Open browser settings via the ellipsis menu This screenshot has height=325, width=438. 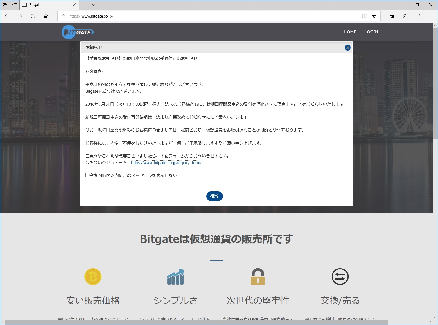(x=431, y=16)
